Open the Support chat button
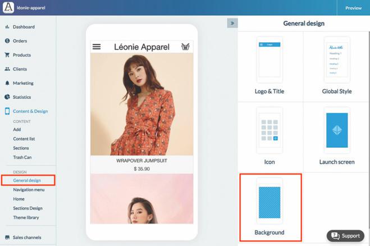The image size is (370, 246). pos(345,236)
